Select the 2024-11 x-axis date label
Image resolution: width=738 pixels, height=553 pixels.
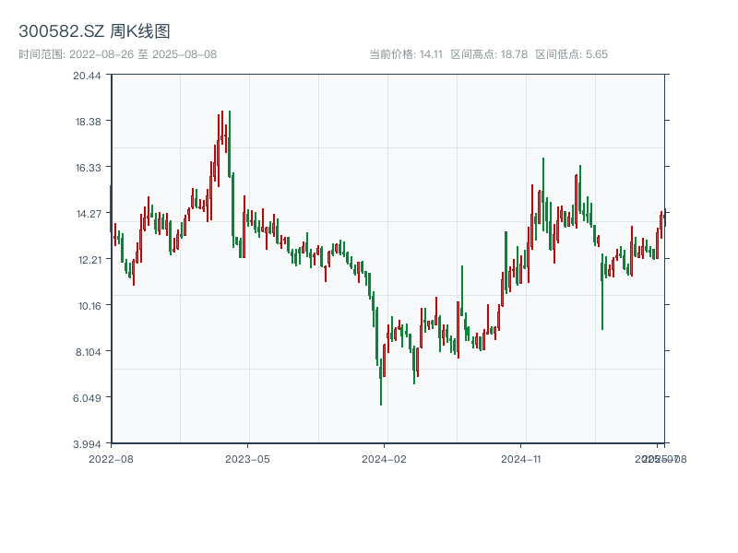pos(521,458)
